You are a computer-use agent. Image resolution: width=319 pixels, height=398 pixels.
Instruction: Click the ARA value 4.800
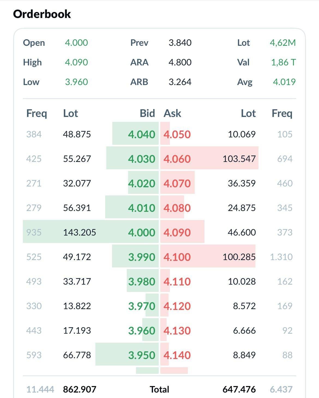tap(180, 62)
